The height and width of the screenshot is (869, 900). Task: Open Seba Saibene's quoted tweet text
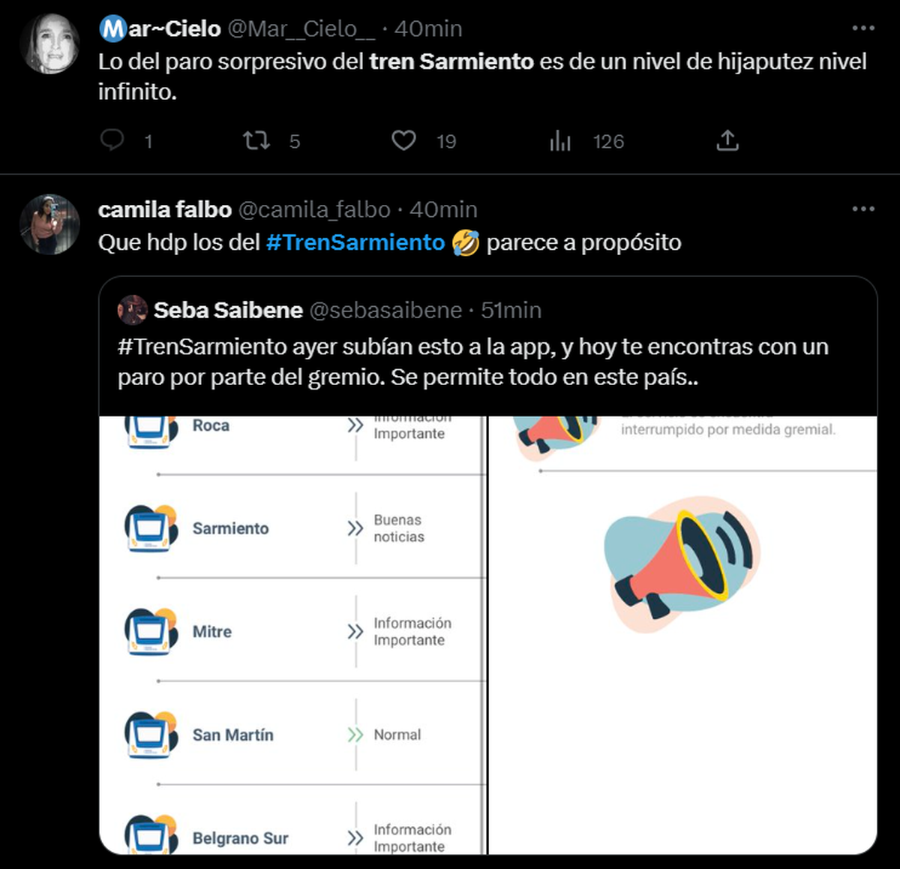point(472,362)
